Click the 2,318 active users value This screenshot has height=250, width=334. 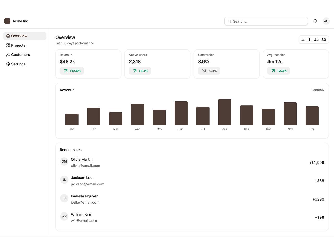(135, 62)
